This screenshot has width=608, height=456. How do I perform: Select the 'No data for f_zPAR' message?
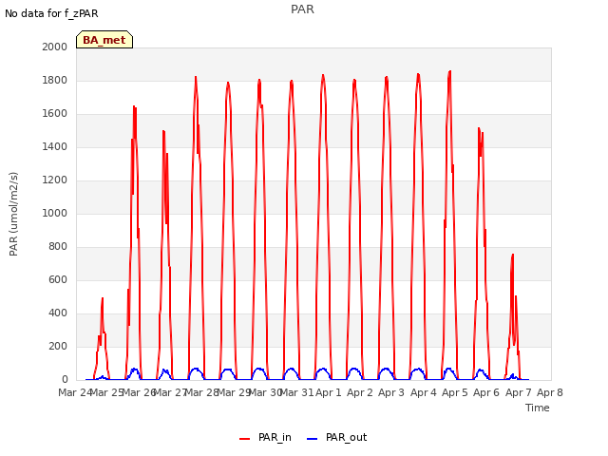(51, 13)
